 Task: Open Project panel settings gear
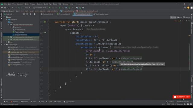click(34, 14)
